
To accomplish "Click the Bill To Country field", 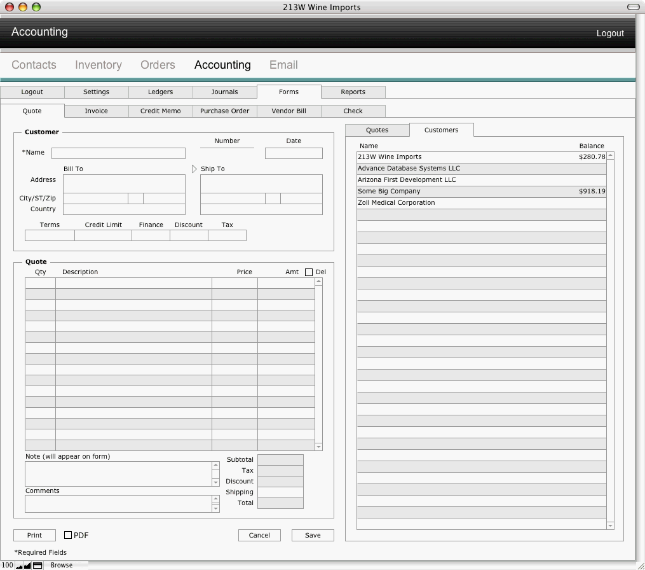I will [x=124, y=209].
